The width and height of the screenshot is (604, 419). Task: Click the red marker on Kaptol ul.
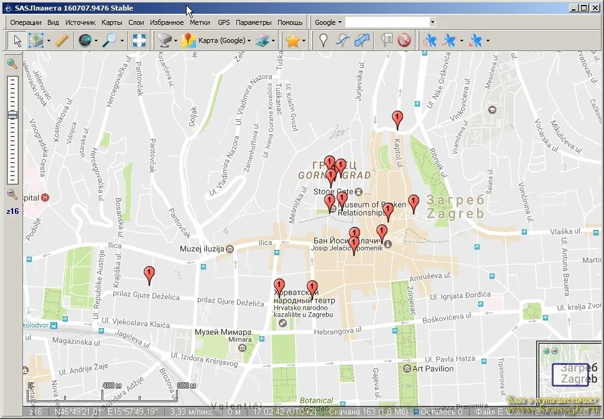tap(397, 120)
